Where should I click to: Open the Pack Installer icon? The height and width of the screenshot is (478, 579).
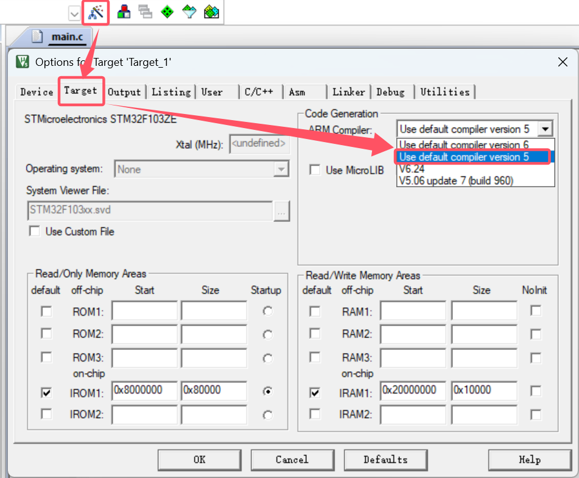pos(211,12)
